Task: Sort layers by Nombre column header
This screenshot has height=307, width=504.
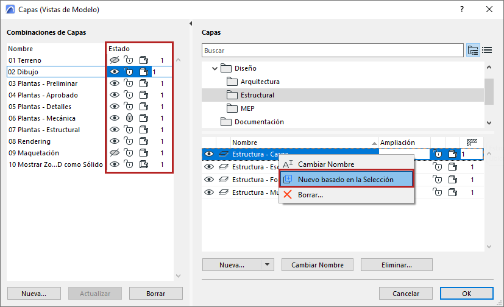Action: [303, 143]
